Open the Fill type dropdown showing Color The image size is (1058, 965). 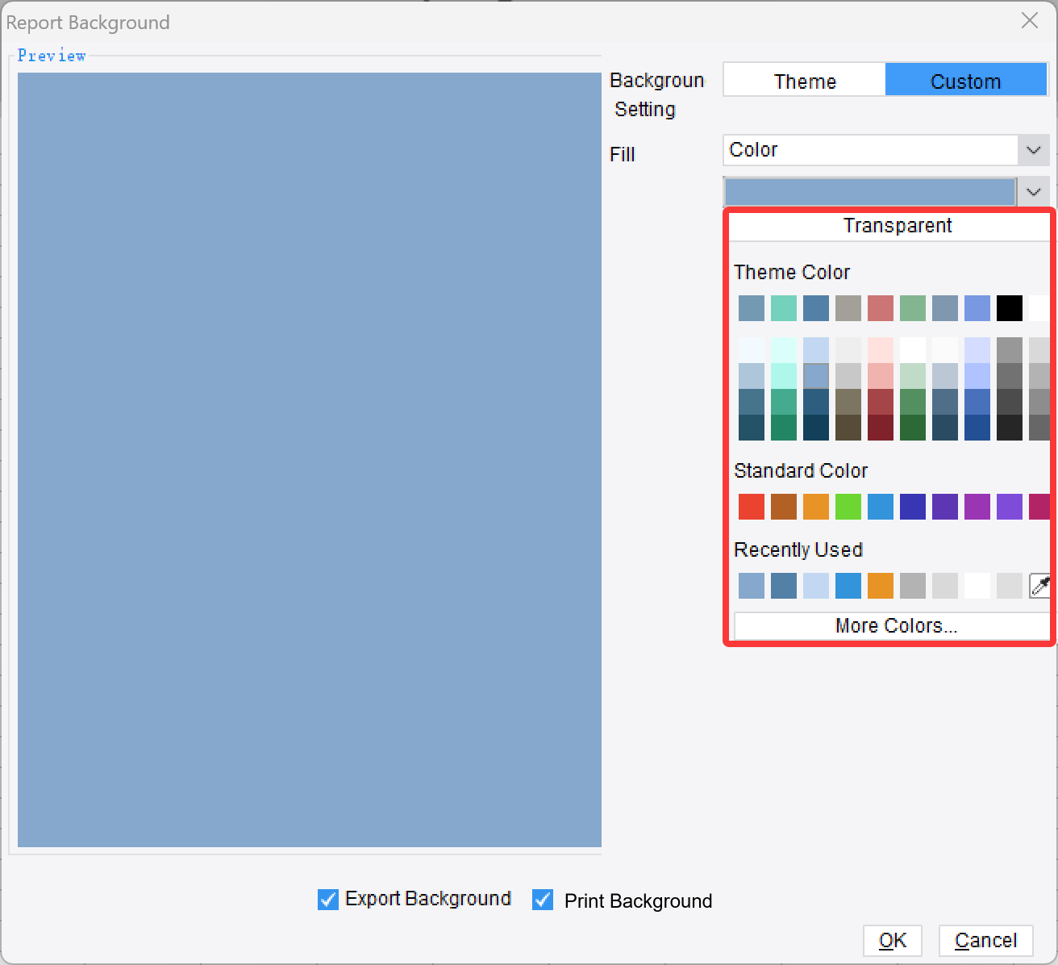click(x=1033, y=150)
